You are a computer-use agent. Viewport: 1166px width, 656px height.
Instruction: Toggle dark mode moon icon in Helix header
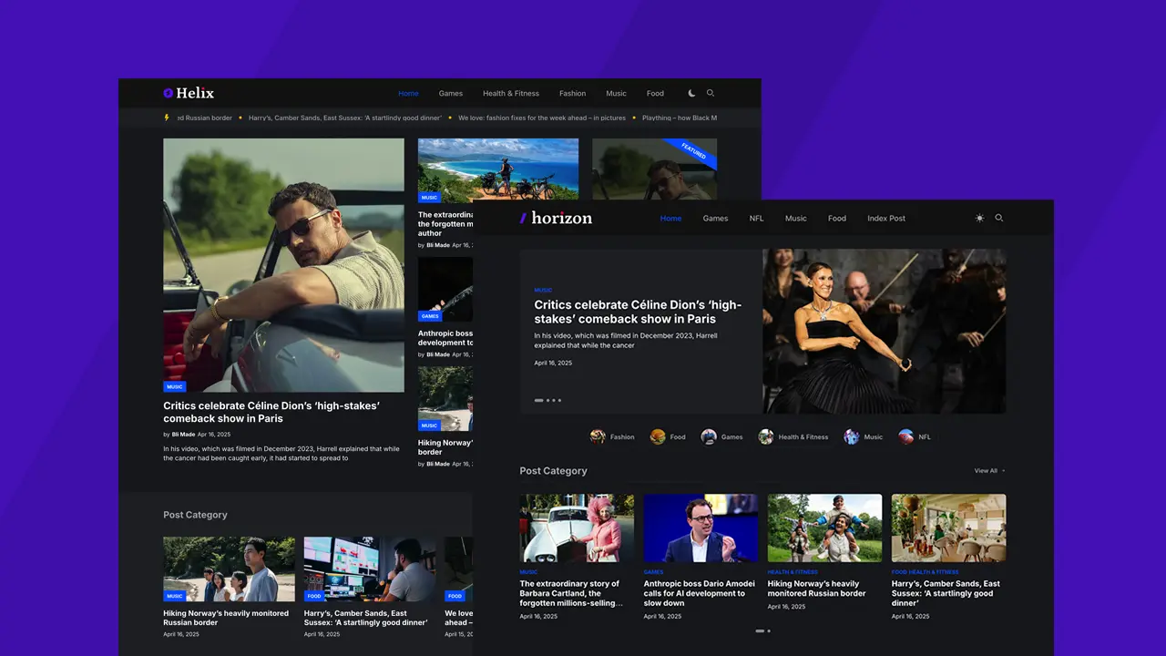point(691,93)
